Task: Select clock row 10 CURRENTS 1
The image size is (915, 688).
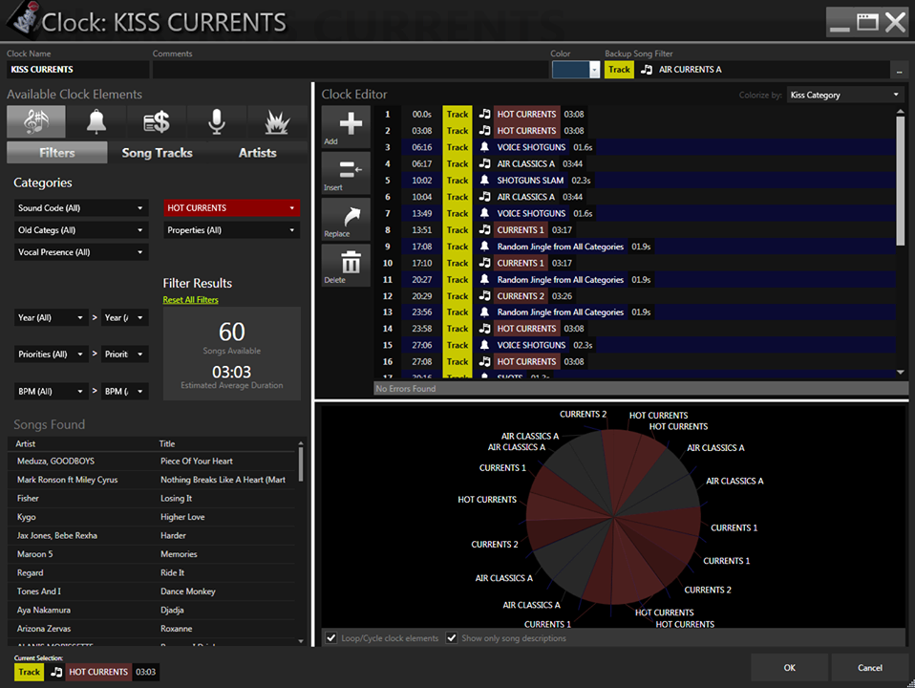Action: coord(635,263)
